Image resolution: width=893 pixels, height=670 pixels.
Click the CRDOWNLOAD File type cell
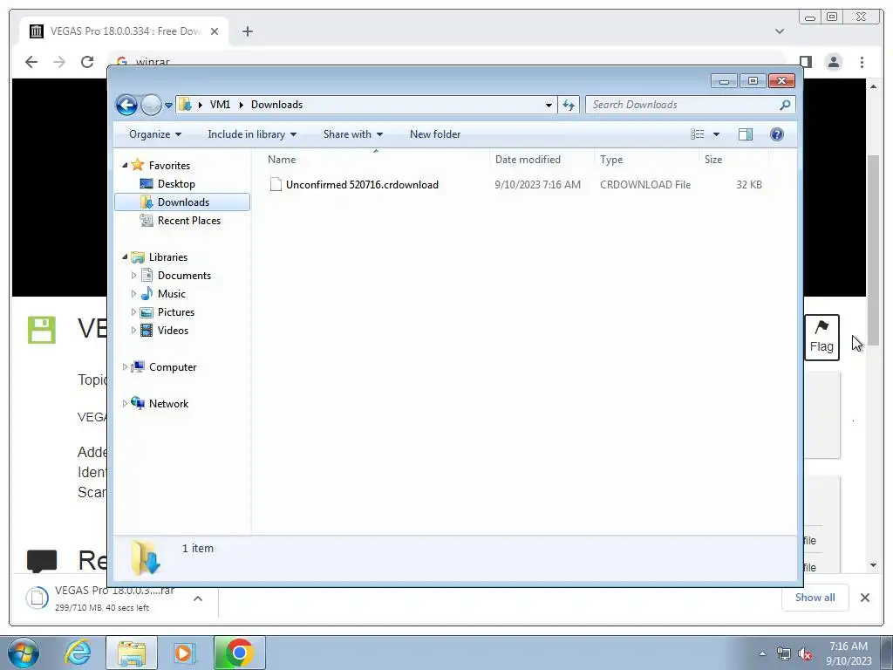pos(645,185)
